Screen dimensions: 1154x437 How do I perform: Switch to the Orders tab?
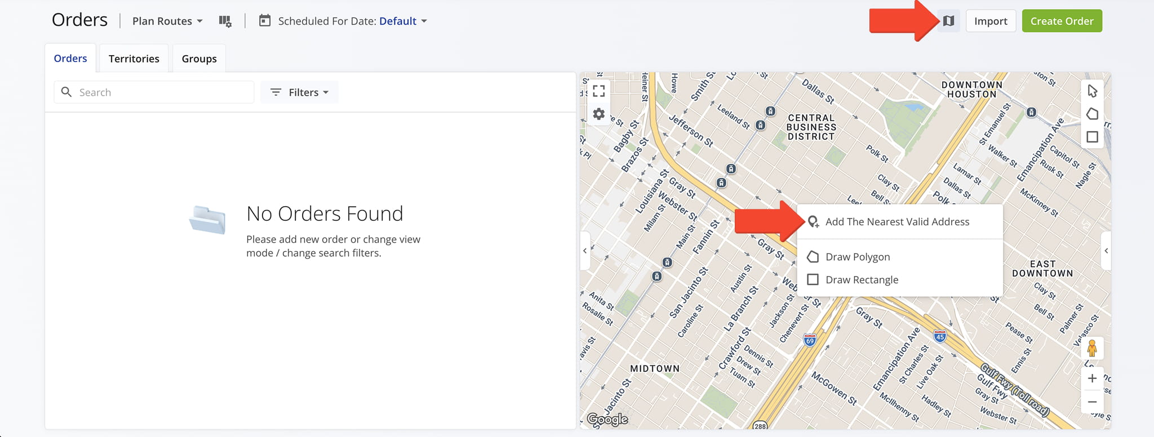tap(70, 58)
